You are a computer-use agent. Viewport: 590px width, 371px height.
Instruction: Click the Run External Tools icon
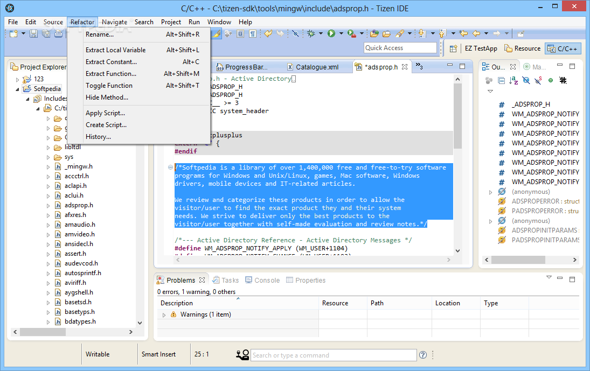tap(352, 34)
